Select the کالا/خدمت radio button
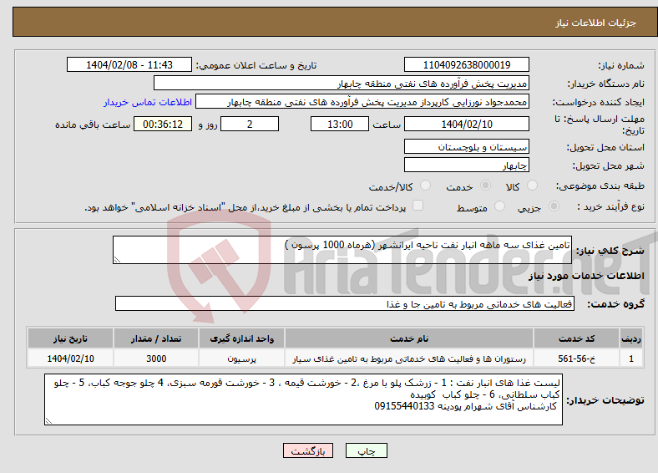This screenshot has width=658, height=473. point(425,186)
